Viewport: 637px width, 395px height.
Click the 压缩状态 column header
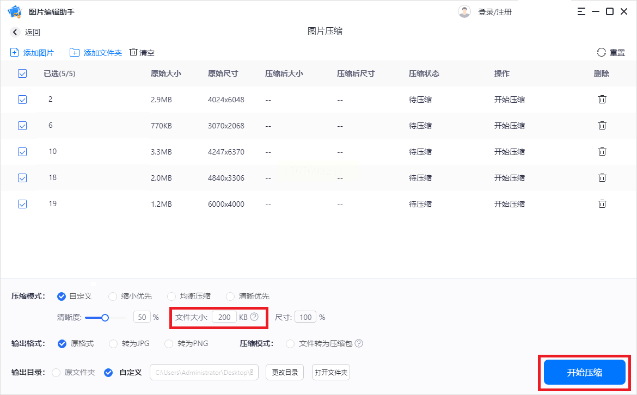coord(424,73)
